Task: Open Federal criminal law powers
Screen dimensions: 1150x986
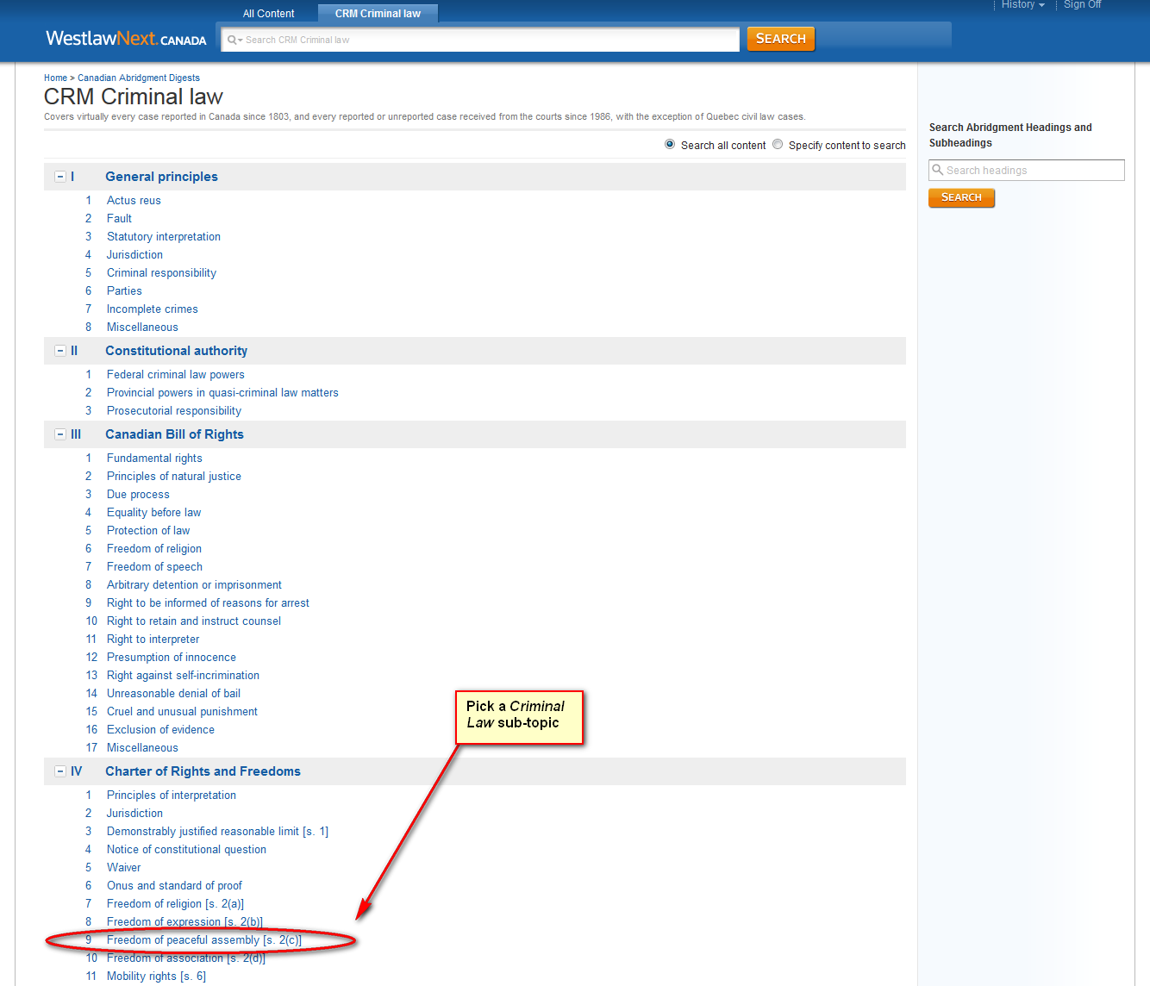Action: tap(176, 375)
